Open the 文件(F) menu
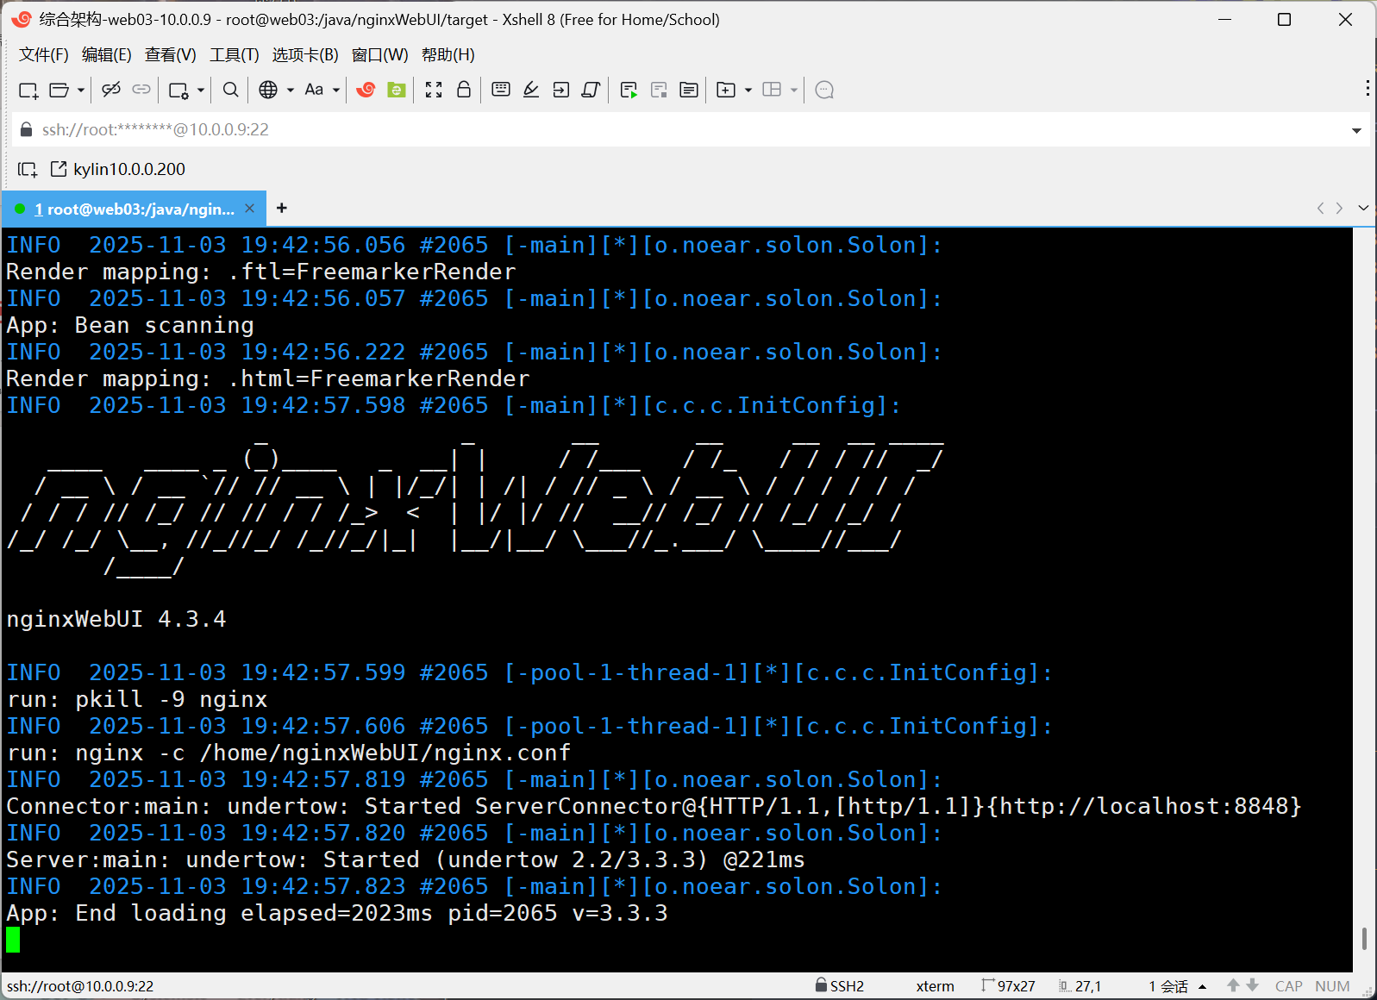This screenshot has height=1000, width=1377. [x=44, y=55]
